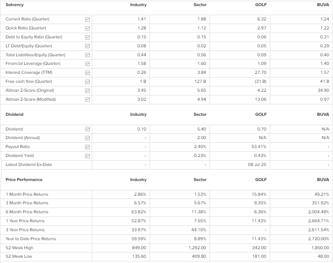Screen dimensions: 333x263
Task: Click chart icon next to Payout Ratio
Action: tap(87, 147)
